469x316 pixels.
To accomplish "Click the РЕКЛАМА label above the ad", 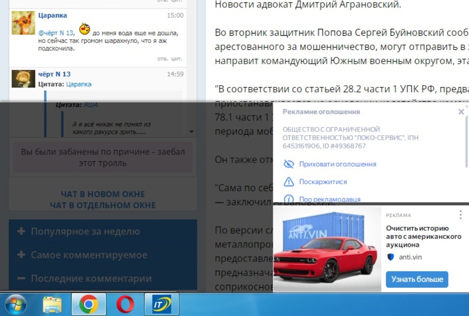I will pyautogui.click(x=398, y=215).
